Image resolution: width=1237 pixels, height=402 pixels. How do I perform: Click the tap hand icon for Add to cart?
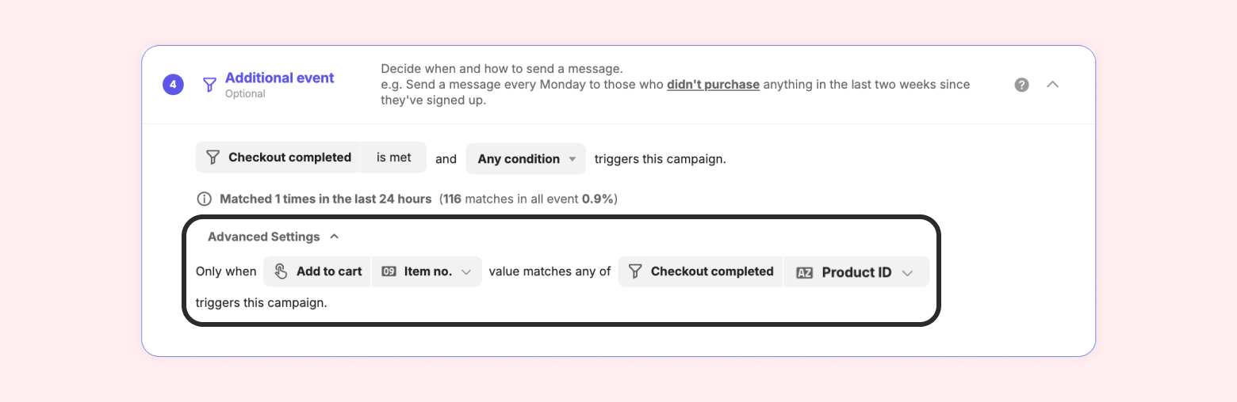click(281, 271)
